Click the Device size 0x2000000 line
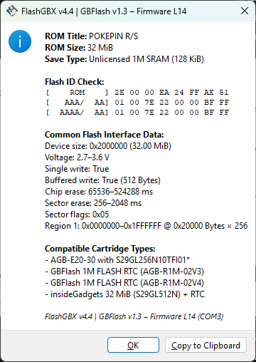Image resolution: width=256 pixels, height=362 pixels. (108, 146)
